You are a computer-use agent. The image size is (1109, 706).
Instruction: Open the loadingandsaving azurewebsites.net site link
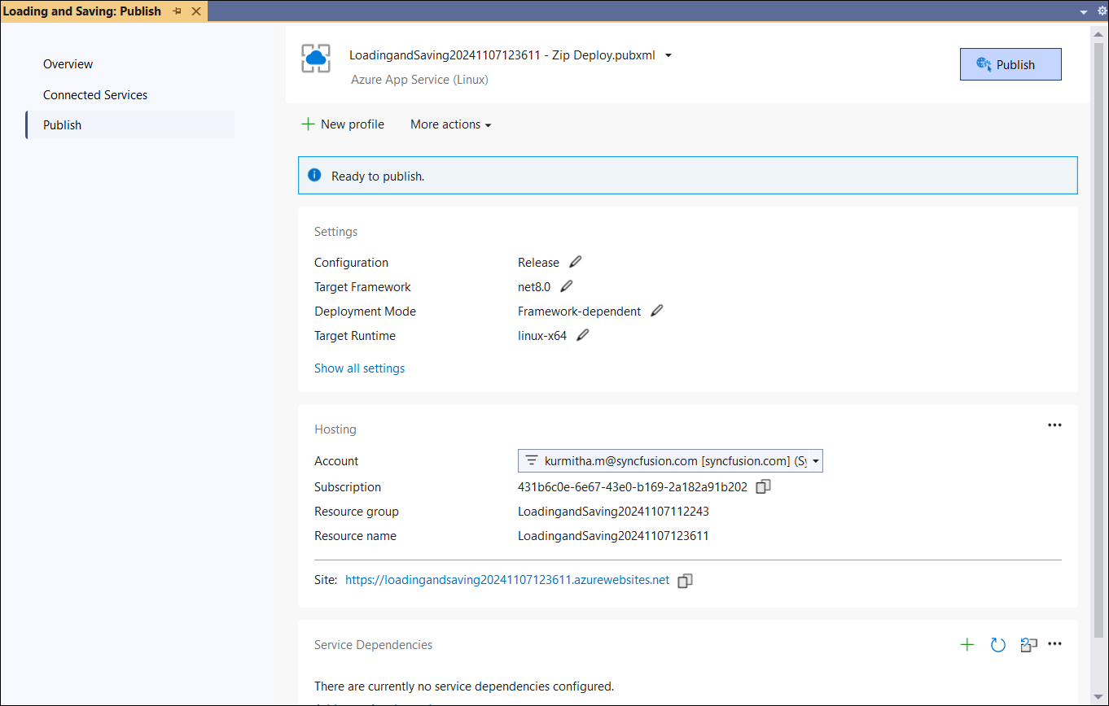[507, 580]
